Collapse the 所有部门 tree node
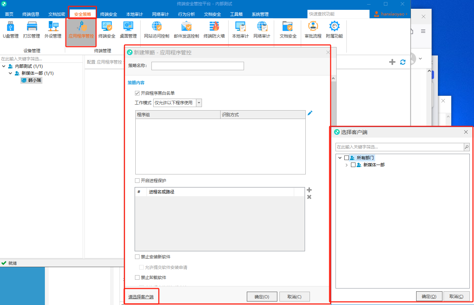474x305 pixels. [x=340, y=158]
